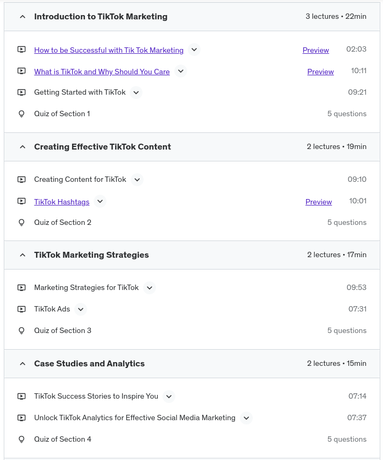Expand details of Unlock TikTok Analytics lecture
Viewport: 383px width, 460px height.
coord(246,418)
